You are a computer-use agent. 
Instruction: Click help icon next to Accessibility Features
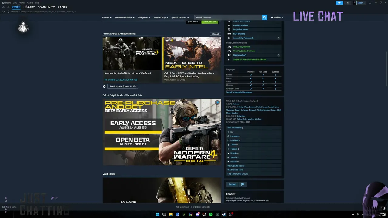pyautogui.click(x=279, y=38)
